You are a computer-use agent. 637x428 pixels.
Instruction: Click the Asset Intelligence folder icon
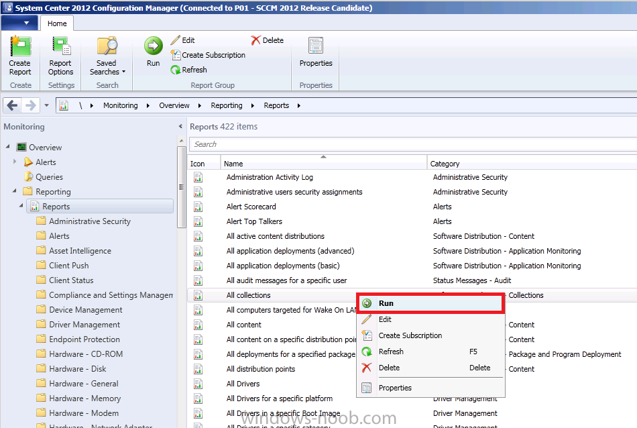click(x=41, y=250)
